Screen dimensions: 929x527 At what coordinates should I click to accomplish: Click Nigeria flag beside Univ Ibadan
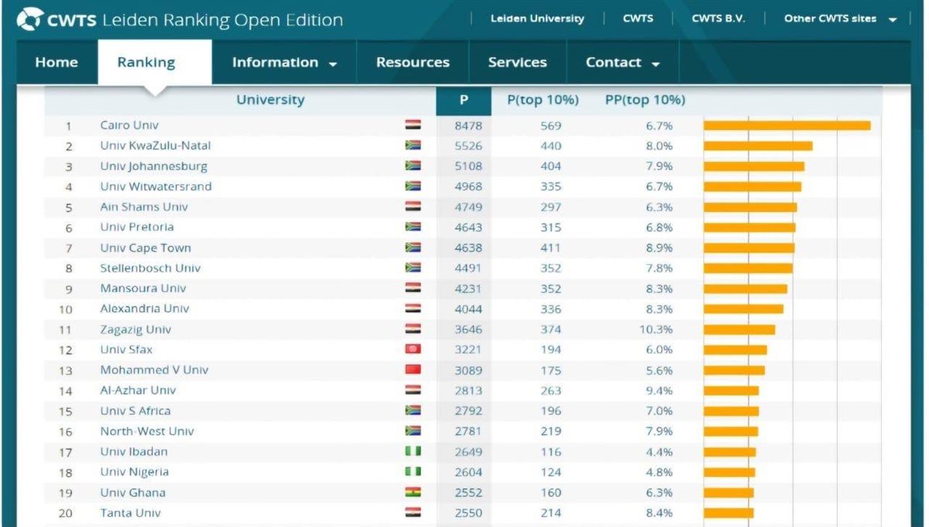[413, 451]
